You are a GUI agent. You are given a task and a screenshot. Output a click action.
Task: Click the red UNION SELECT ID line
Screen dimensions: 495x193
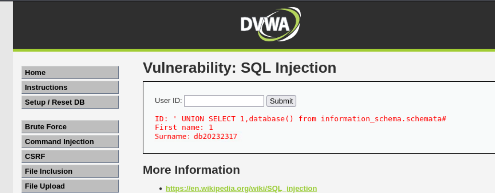point(300,119)
